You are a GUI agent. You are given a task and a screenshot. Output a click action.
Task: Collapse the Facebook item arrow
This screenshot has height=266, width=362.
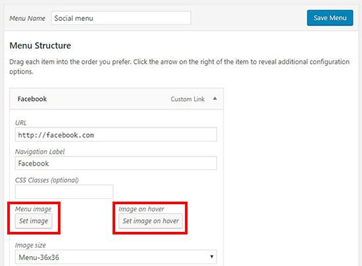coord(215,99)
